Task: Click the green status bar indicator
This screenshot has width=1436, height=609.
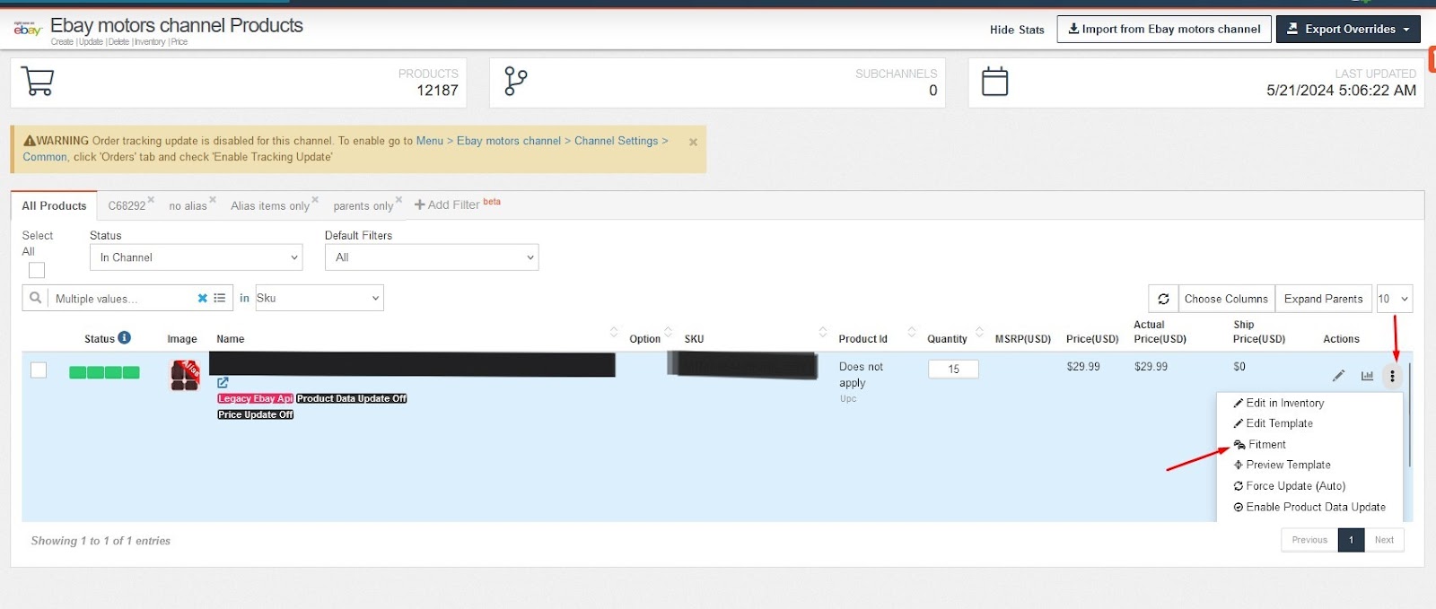Action: click(104, 372)
